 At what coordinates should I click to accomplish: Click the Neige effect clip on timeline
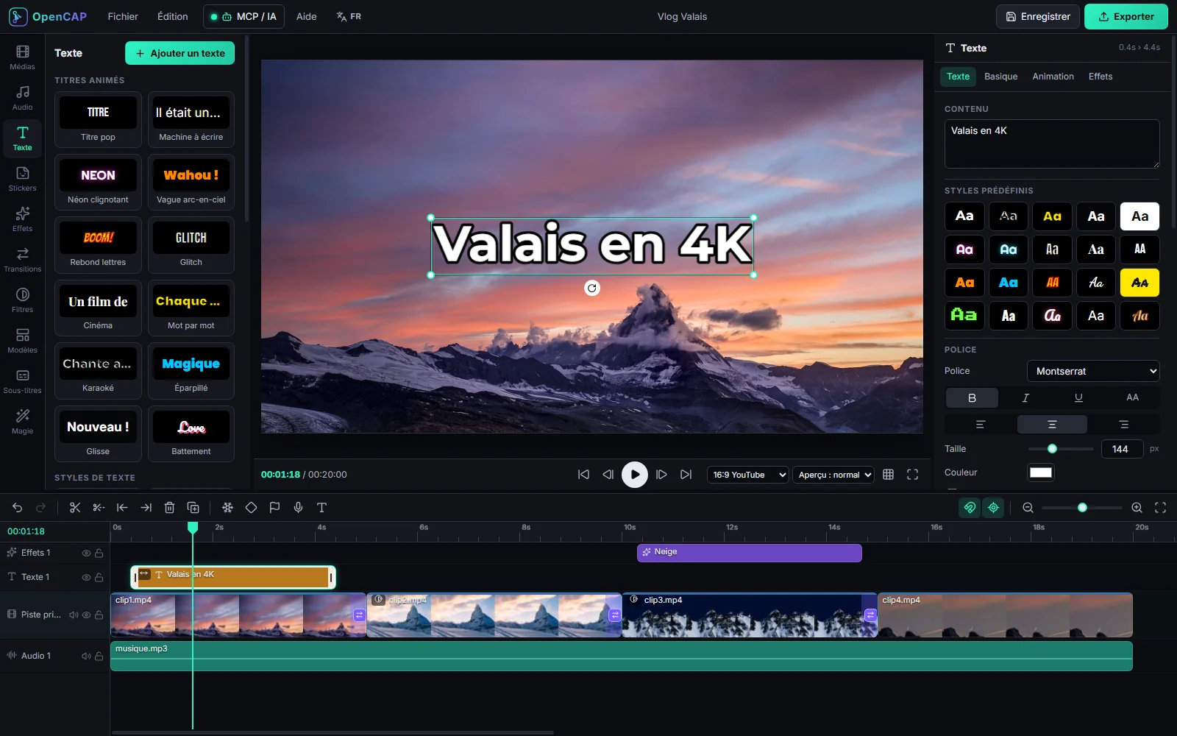[x=749, y=553]
